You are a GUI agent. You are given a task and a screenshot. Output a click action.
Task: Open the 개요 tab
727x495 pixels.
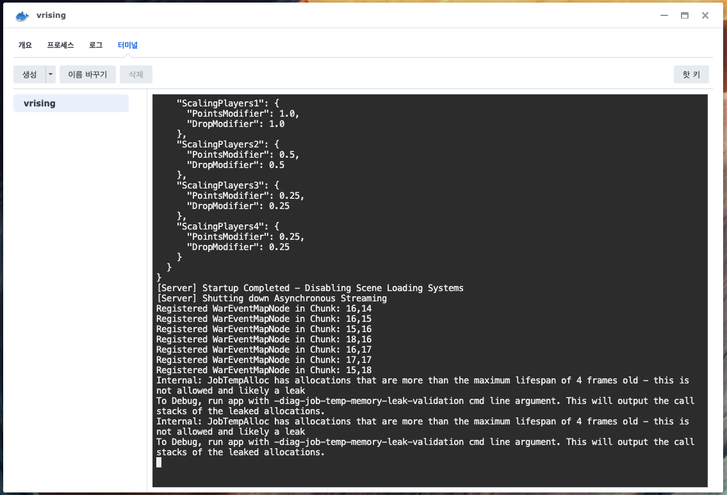25,45
